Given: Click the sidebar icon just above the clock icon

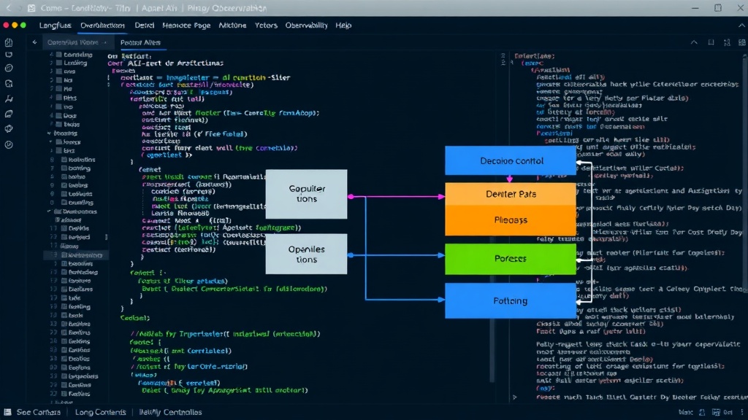Looking at the screenshot, I should [9, 129].
